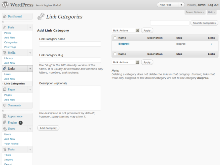220x165 pixels.
Task: Expand the New Post dropdown arrow
Action: click(x=181, y=5)
